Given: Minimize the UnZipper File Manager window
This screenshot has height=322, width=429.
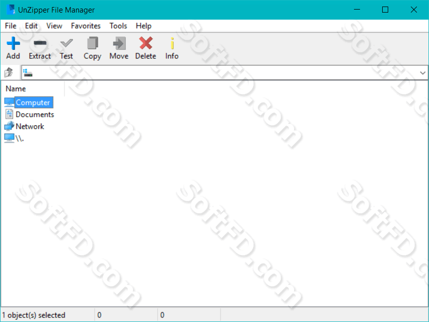Looking at the screenshot, I should (x=357, y=10).
